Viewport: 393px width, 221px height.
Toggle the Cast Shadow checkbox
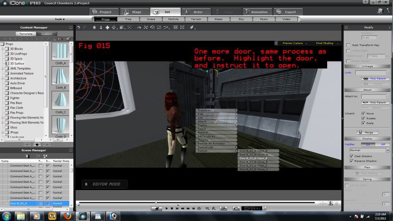(351, 156)
